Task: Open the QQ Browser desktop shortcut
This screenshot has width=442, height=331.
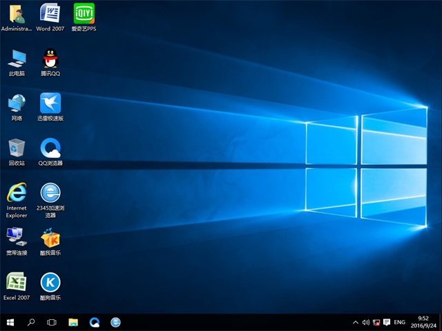Action: click(50, 148)
